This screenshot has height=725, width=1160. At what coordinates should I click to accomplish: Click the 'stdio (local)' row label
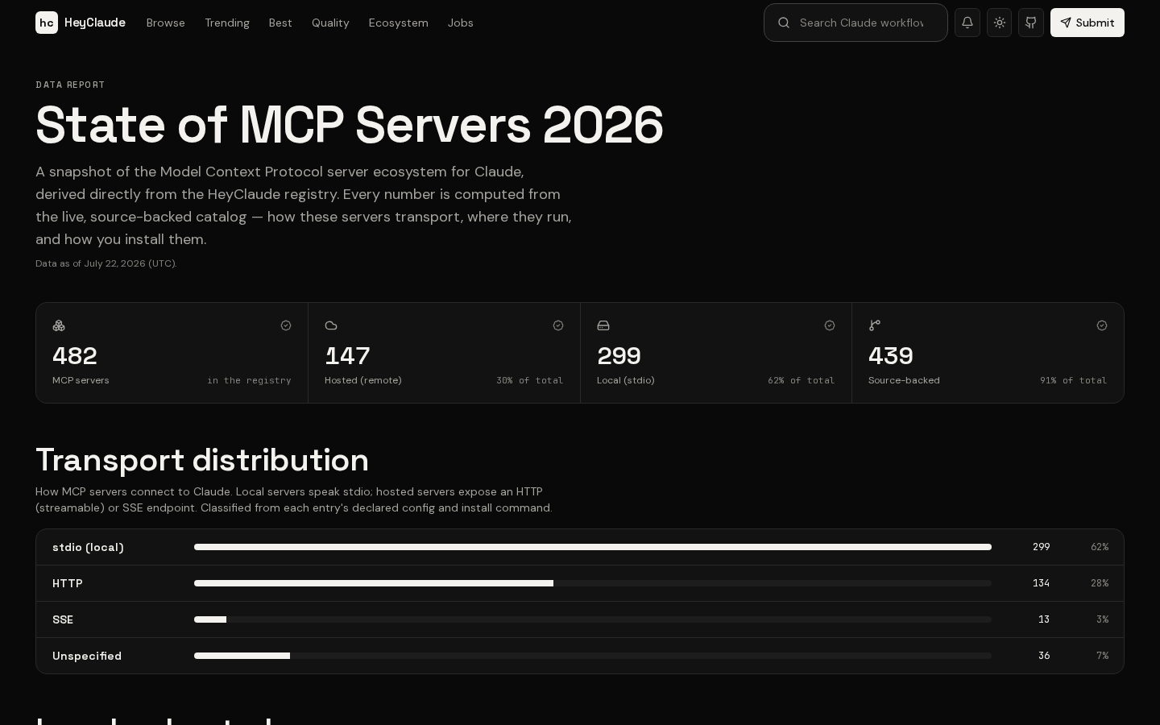pos(88,547)
